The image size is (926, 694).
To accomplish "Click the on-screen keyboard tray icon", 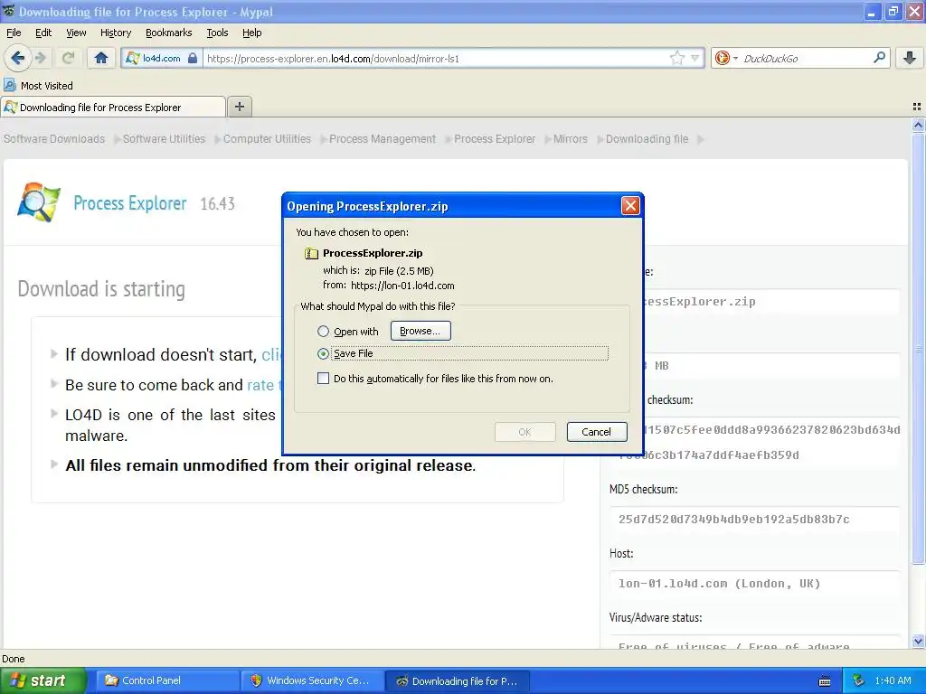I will pyautogui.click(x=825, y=681).
